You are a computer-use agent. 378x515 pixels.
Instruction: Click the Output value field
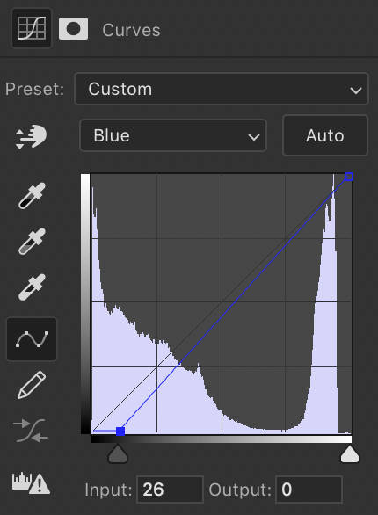(x=309, y=490)
